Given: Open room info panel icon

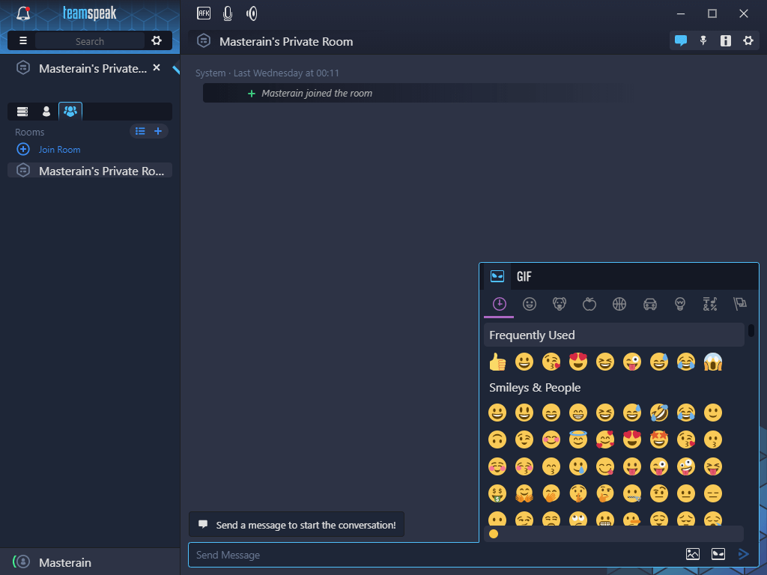Looking at the screenshot, I should click(x=725, y=41).
